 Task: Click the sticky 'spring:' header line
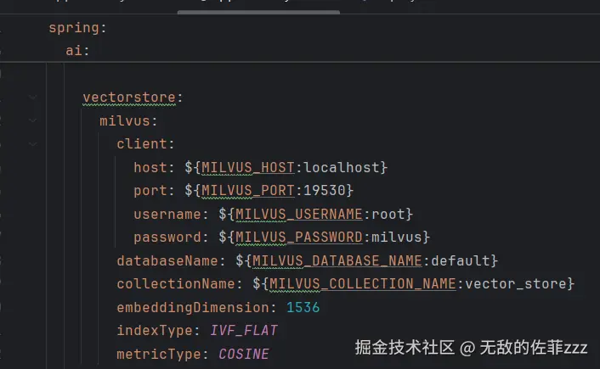click(77, 28)
